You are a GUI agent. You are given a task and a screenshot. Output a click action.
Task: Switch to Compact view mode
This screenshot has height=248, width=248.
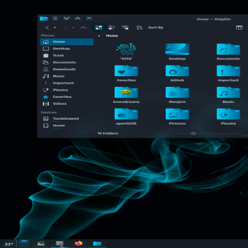click(112, 27)
